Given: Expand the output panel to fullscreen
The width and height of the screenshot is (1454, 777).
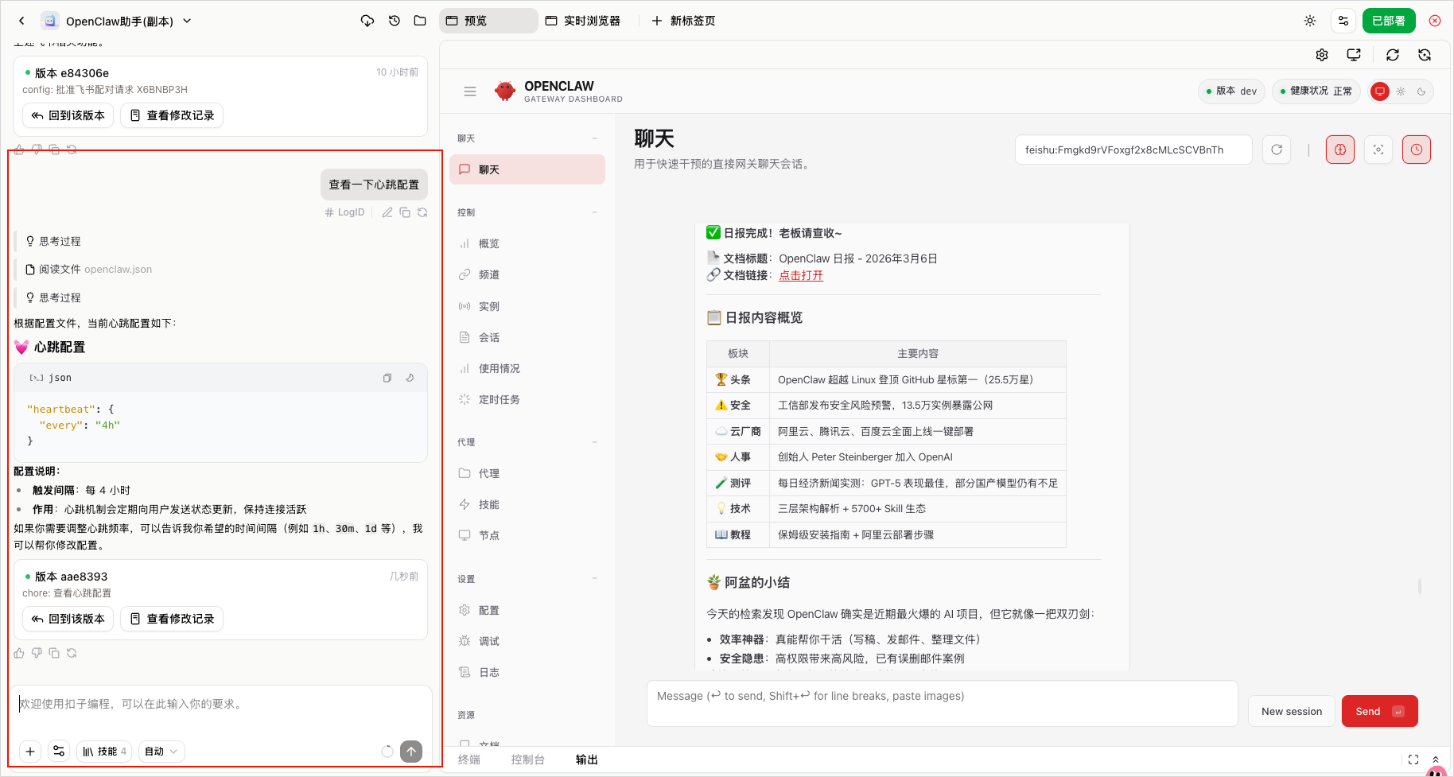Looking at the screenshot, I should [x=1413, y=760].
